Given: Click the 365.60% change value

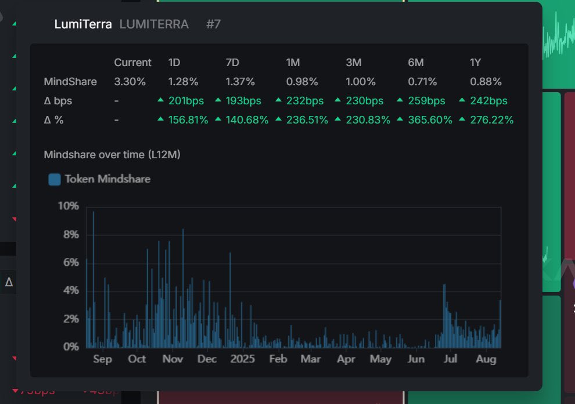Looking at the screenshot, I should (430, 119).
